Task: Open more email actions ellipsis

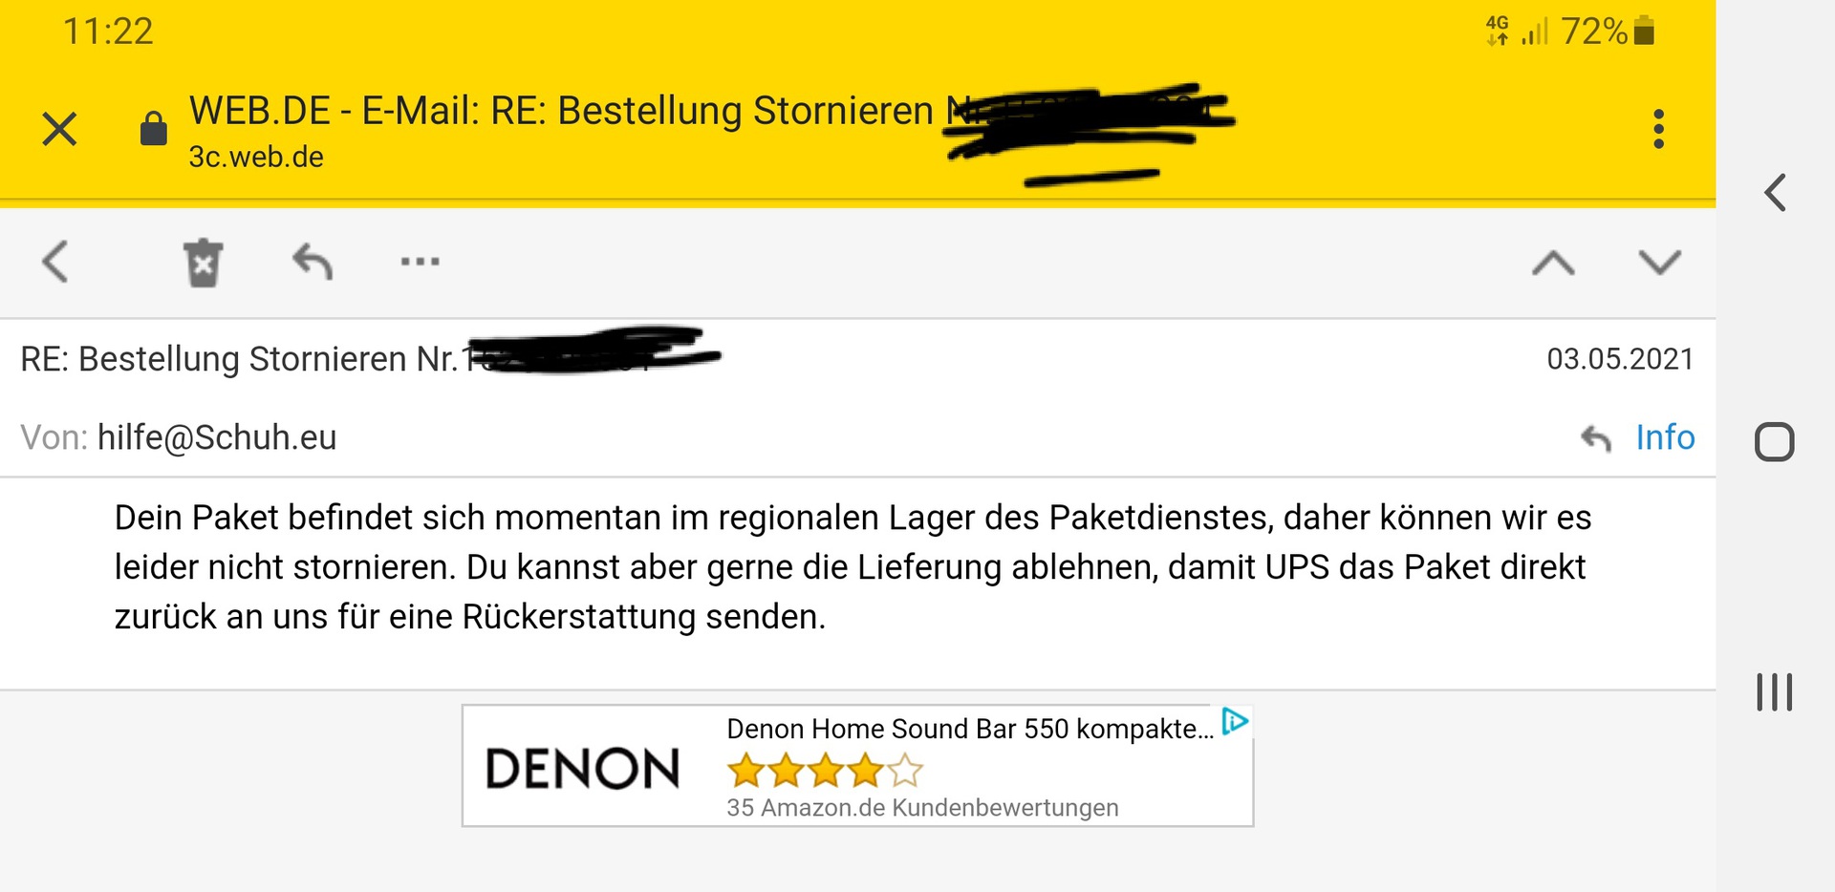Action: tap(420, 262)
